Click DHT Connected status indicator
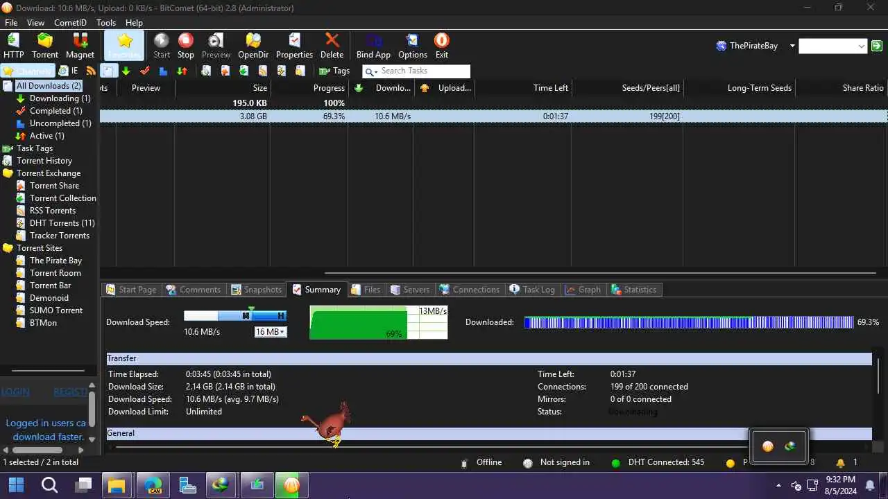 [x=658, y=462]
